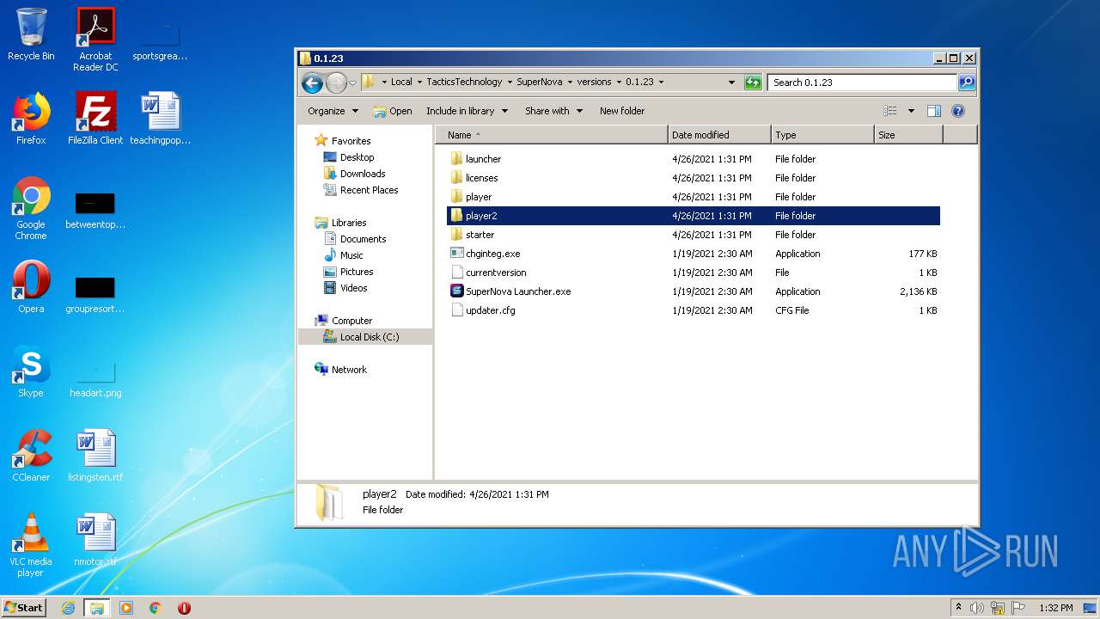This screenshot has width=1100, height=619.
Task: Toggle the preview pane button
Action: [x=934, y=111]
